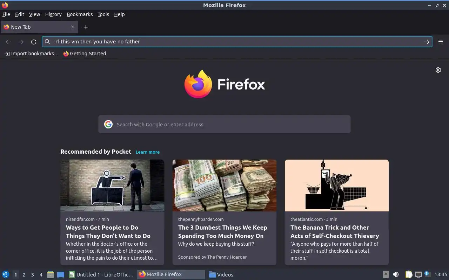Open the File menu

6,14
